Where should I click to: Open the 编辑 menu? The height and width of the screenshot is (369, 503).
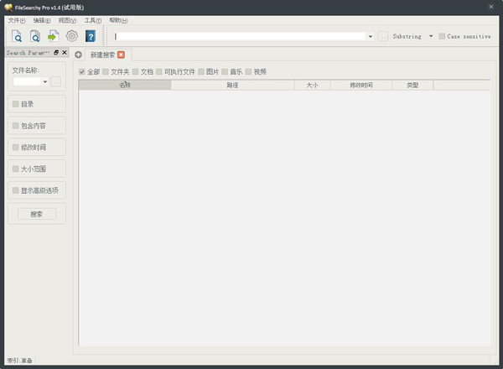coord(42,20)
